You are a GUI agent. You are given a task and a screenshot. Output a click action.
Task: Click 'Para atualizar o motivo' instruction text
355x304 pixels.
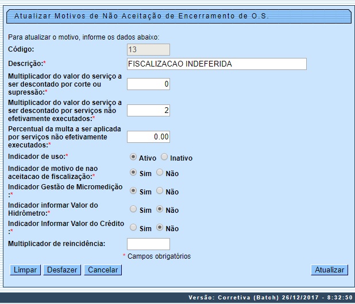(x=83, y=37)
